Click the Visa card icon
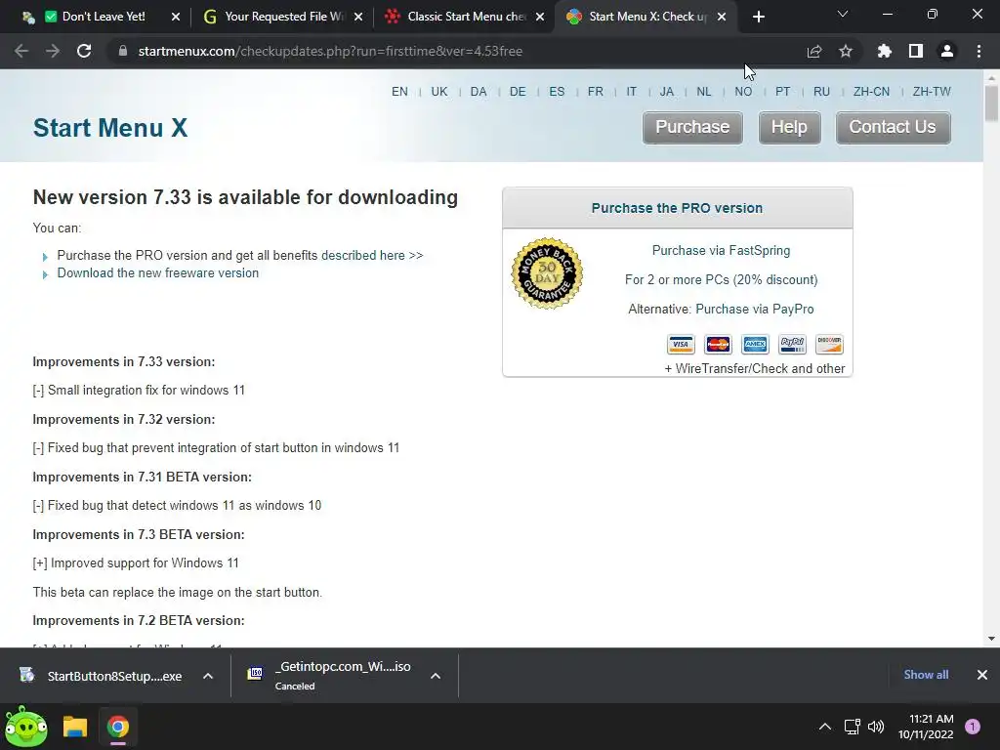Image resolution: width=1000 pixels, height=750 pixels. click(x=681, y=345)
